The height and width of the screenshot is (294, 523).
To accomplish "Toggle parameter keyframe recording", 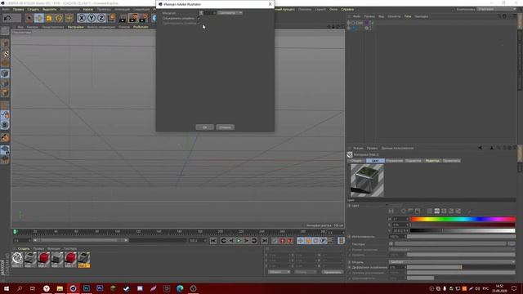I will [323, 240].
